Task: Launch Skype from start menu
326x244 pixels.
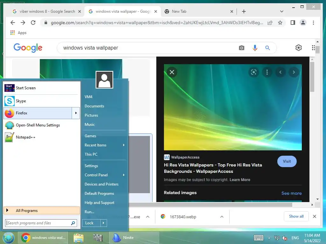Action: point(42,101)
